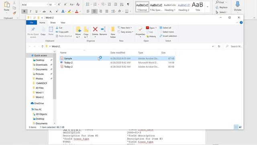Toggle superscript in Word ribbon
The height and width of the screenshot is (145, 257).
pyautogui.click(x=57, y=11)
